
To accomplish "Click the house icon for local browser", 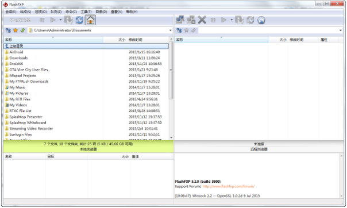I will click(x=91, y=20).
